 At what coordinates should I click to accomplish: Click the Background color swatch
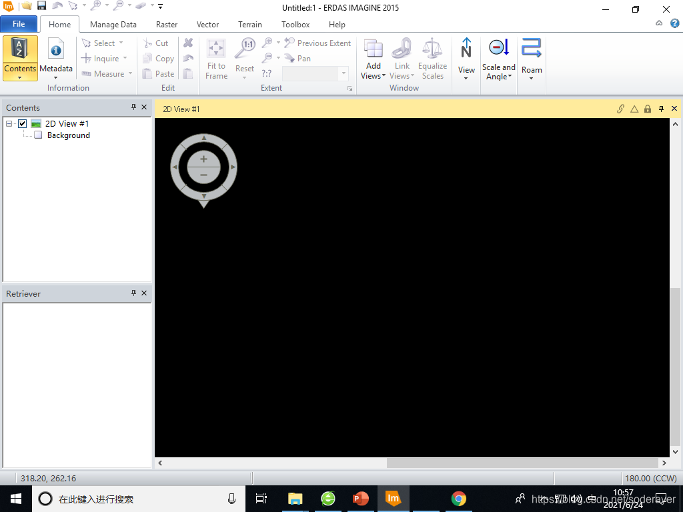tap(38, 135)
